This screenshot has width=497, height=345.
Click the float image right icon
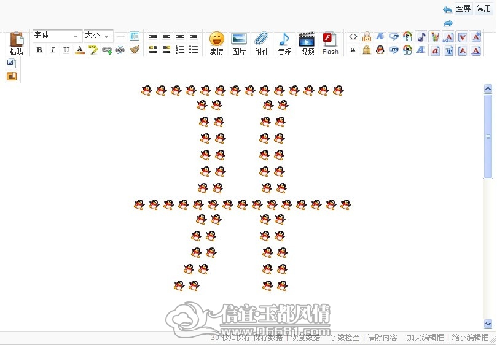(x=166, y=50)
